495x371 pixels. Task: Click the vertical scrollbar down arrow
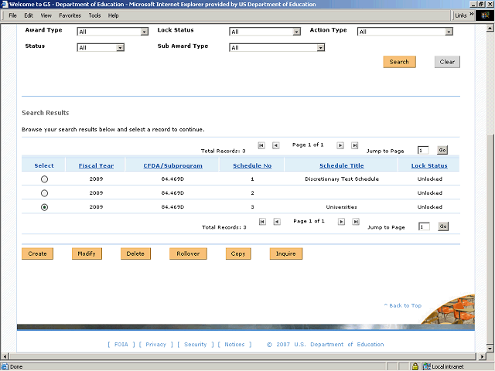point(490,349)
